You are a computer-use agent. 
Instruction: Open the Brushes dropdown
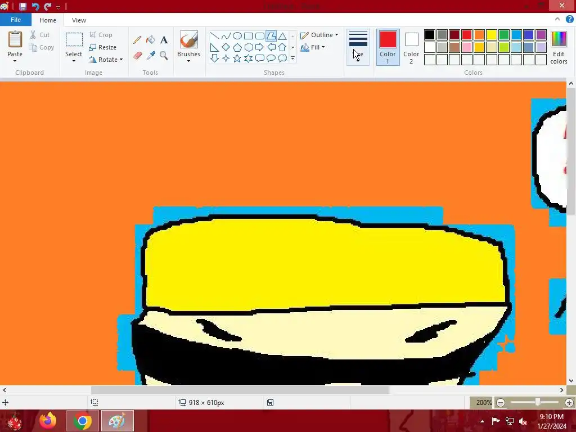pyautogui.click(x=188, y=61)
